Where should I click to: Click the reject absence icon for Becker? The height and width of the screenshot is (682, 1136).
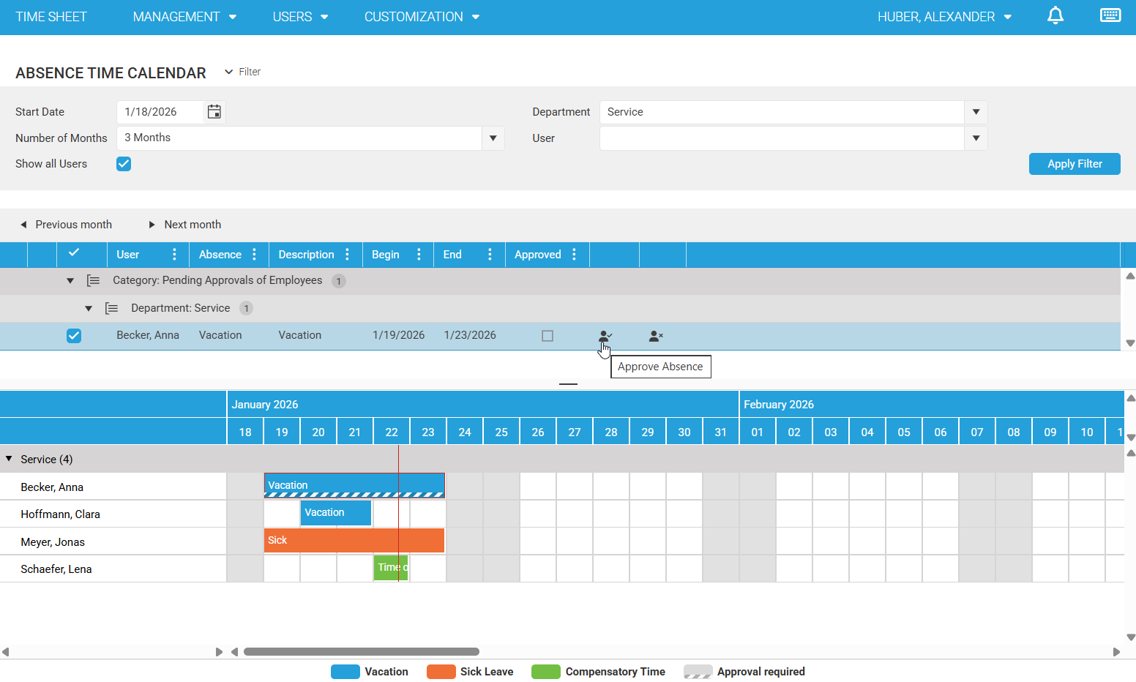coord(656,336)
